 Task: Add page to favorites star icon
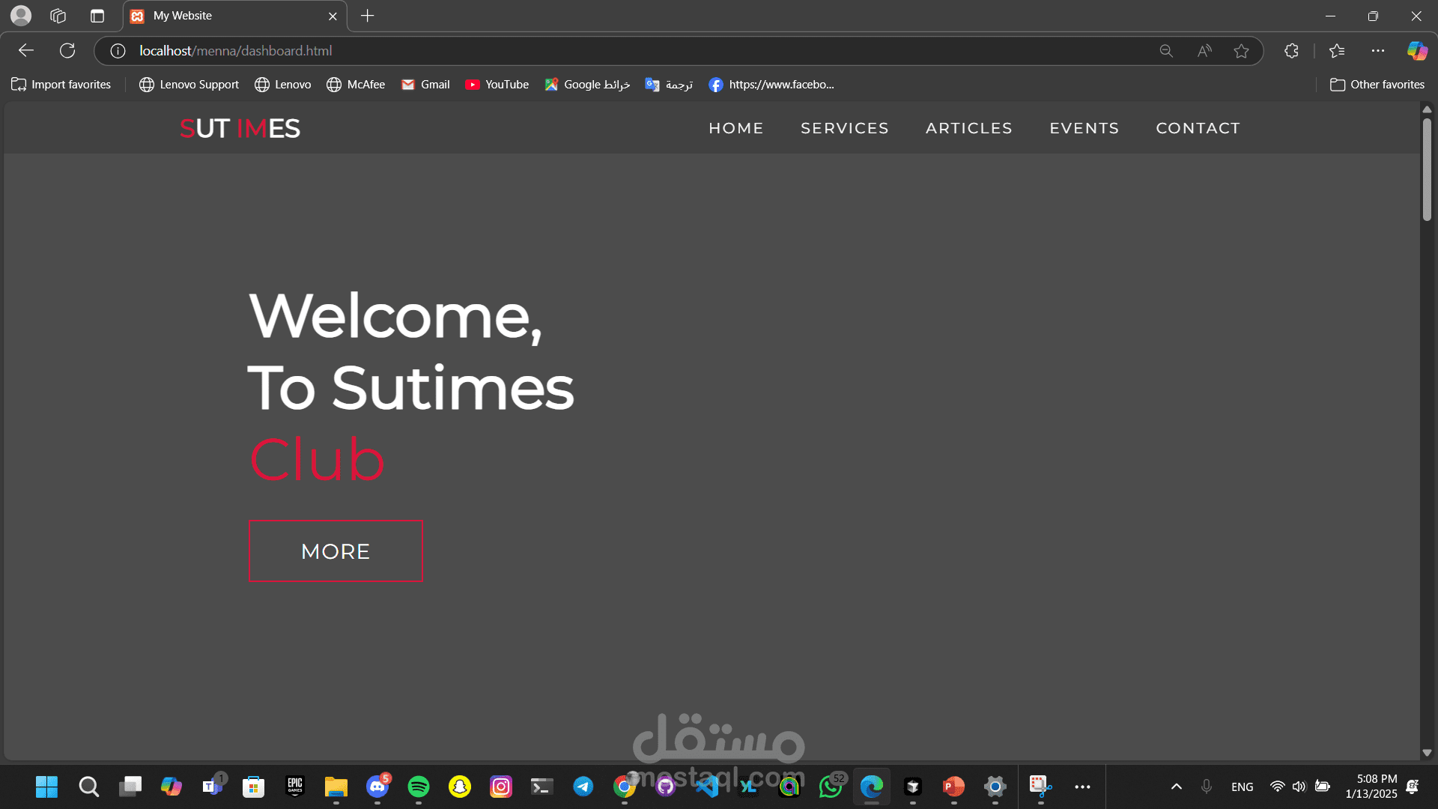tap(1241, 51)
